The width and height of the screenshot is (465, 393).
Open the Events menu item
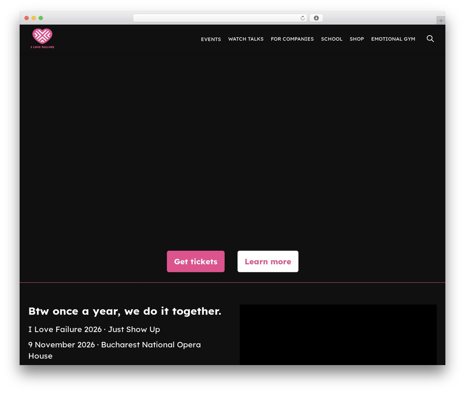coord(211,39)
